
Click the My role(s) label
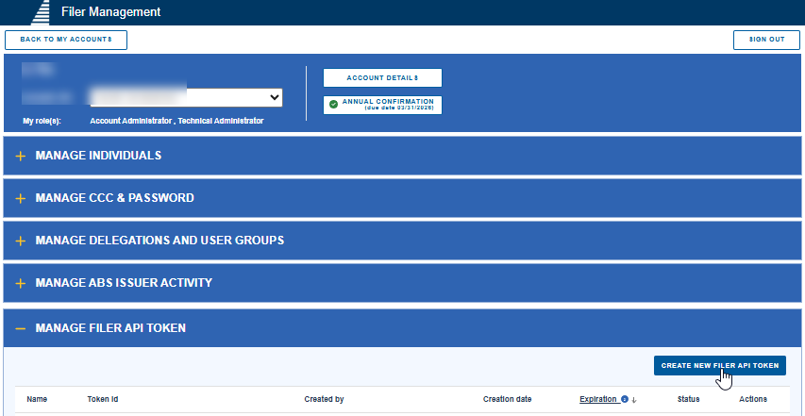coord(42,122)
